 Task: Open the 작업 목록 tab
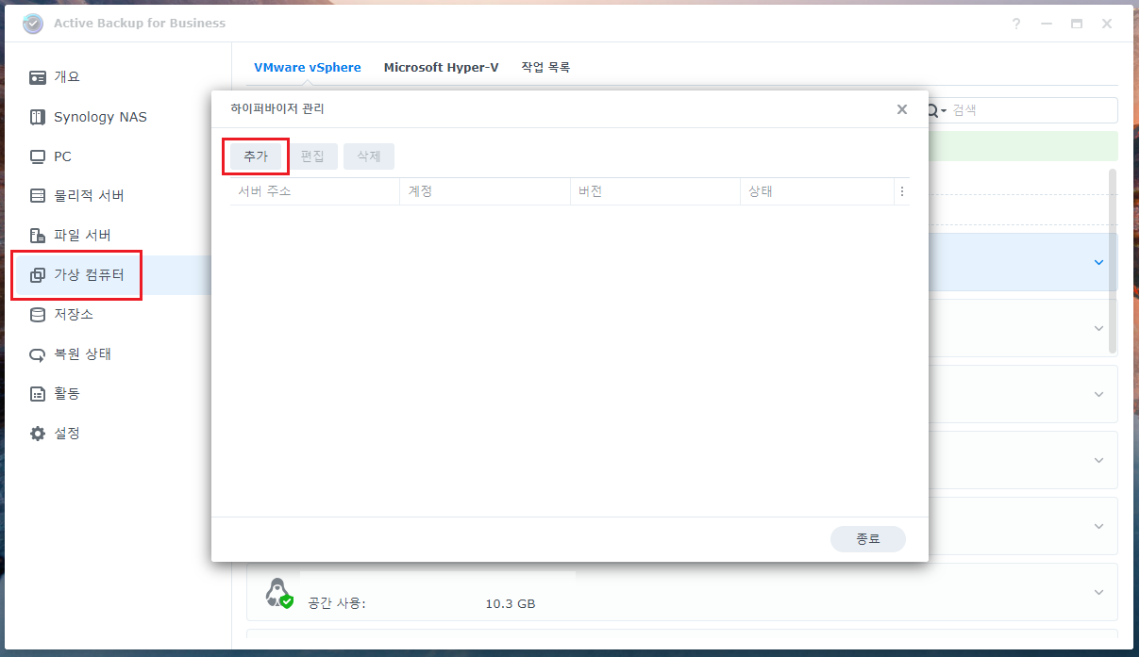tap(545, 68)
